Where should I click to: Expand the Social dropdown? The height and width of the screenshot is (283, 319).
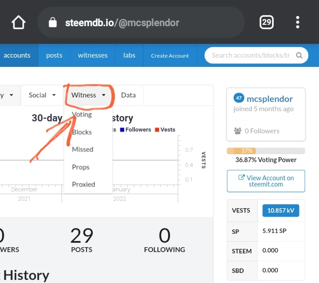(42, 95)
